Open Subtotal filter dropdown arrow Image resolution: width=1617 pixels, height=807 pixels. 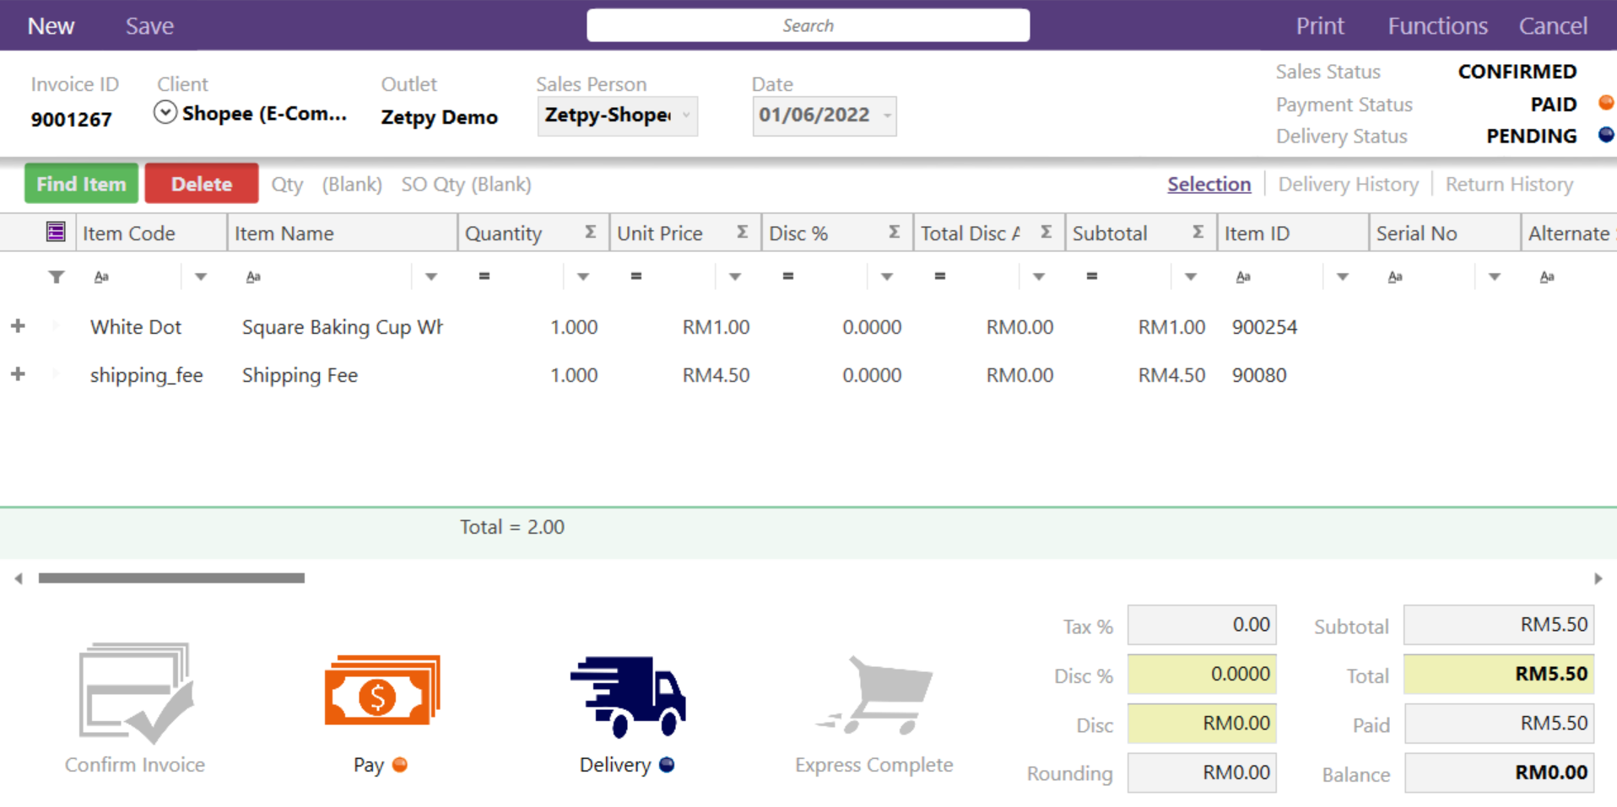pyautogui.click(x=1191, y=277)
